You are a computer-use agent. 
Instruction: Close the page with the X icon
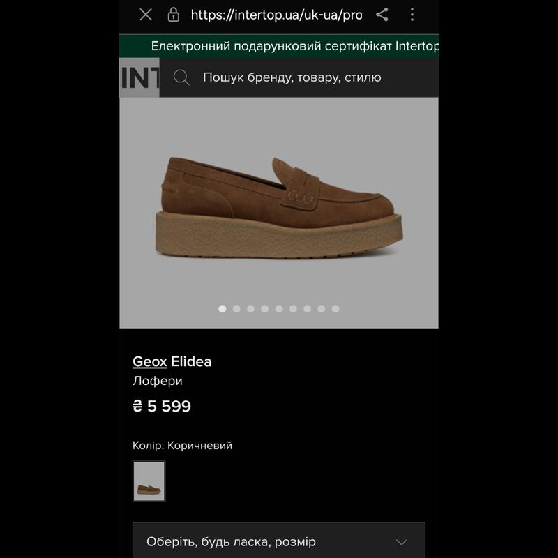(145, 15)
